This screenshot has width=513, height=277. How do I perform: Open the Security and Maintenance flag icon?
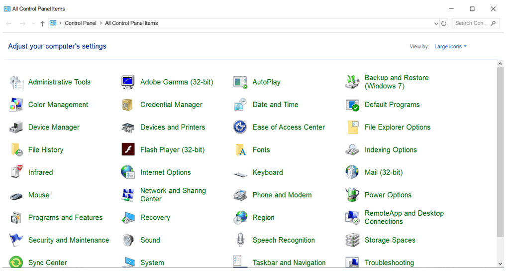coord(16,240)
